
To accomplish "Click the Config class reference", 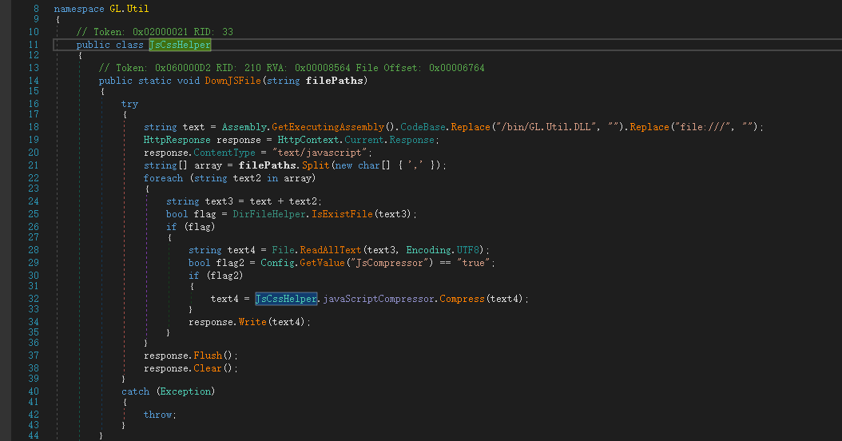I will tap(278, 263).
